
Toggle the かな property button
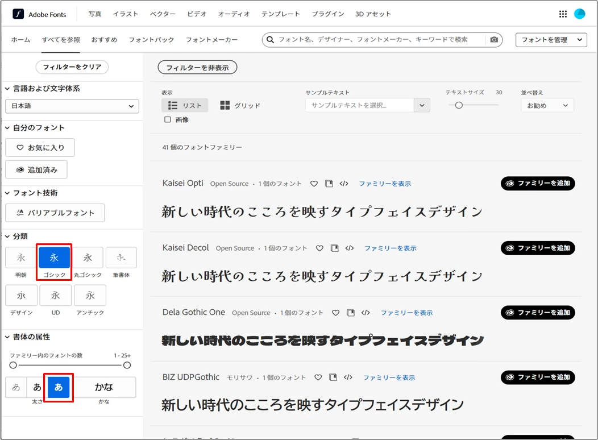click(103, 387)
